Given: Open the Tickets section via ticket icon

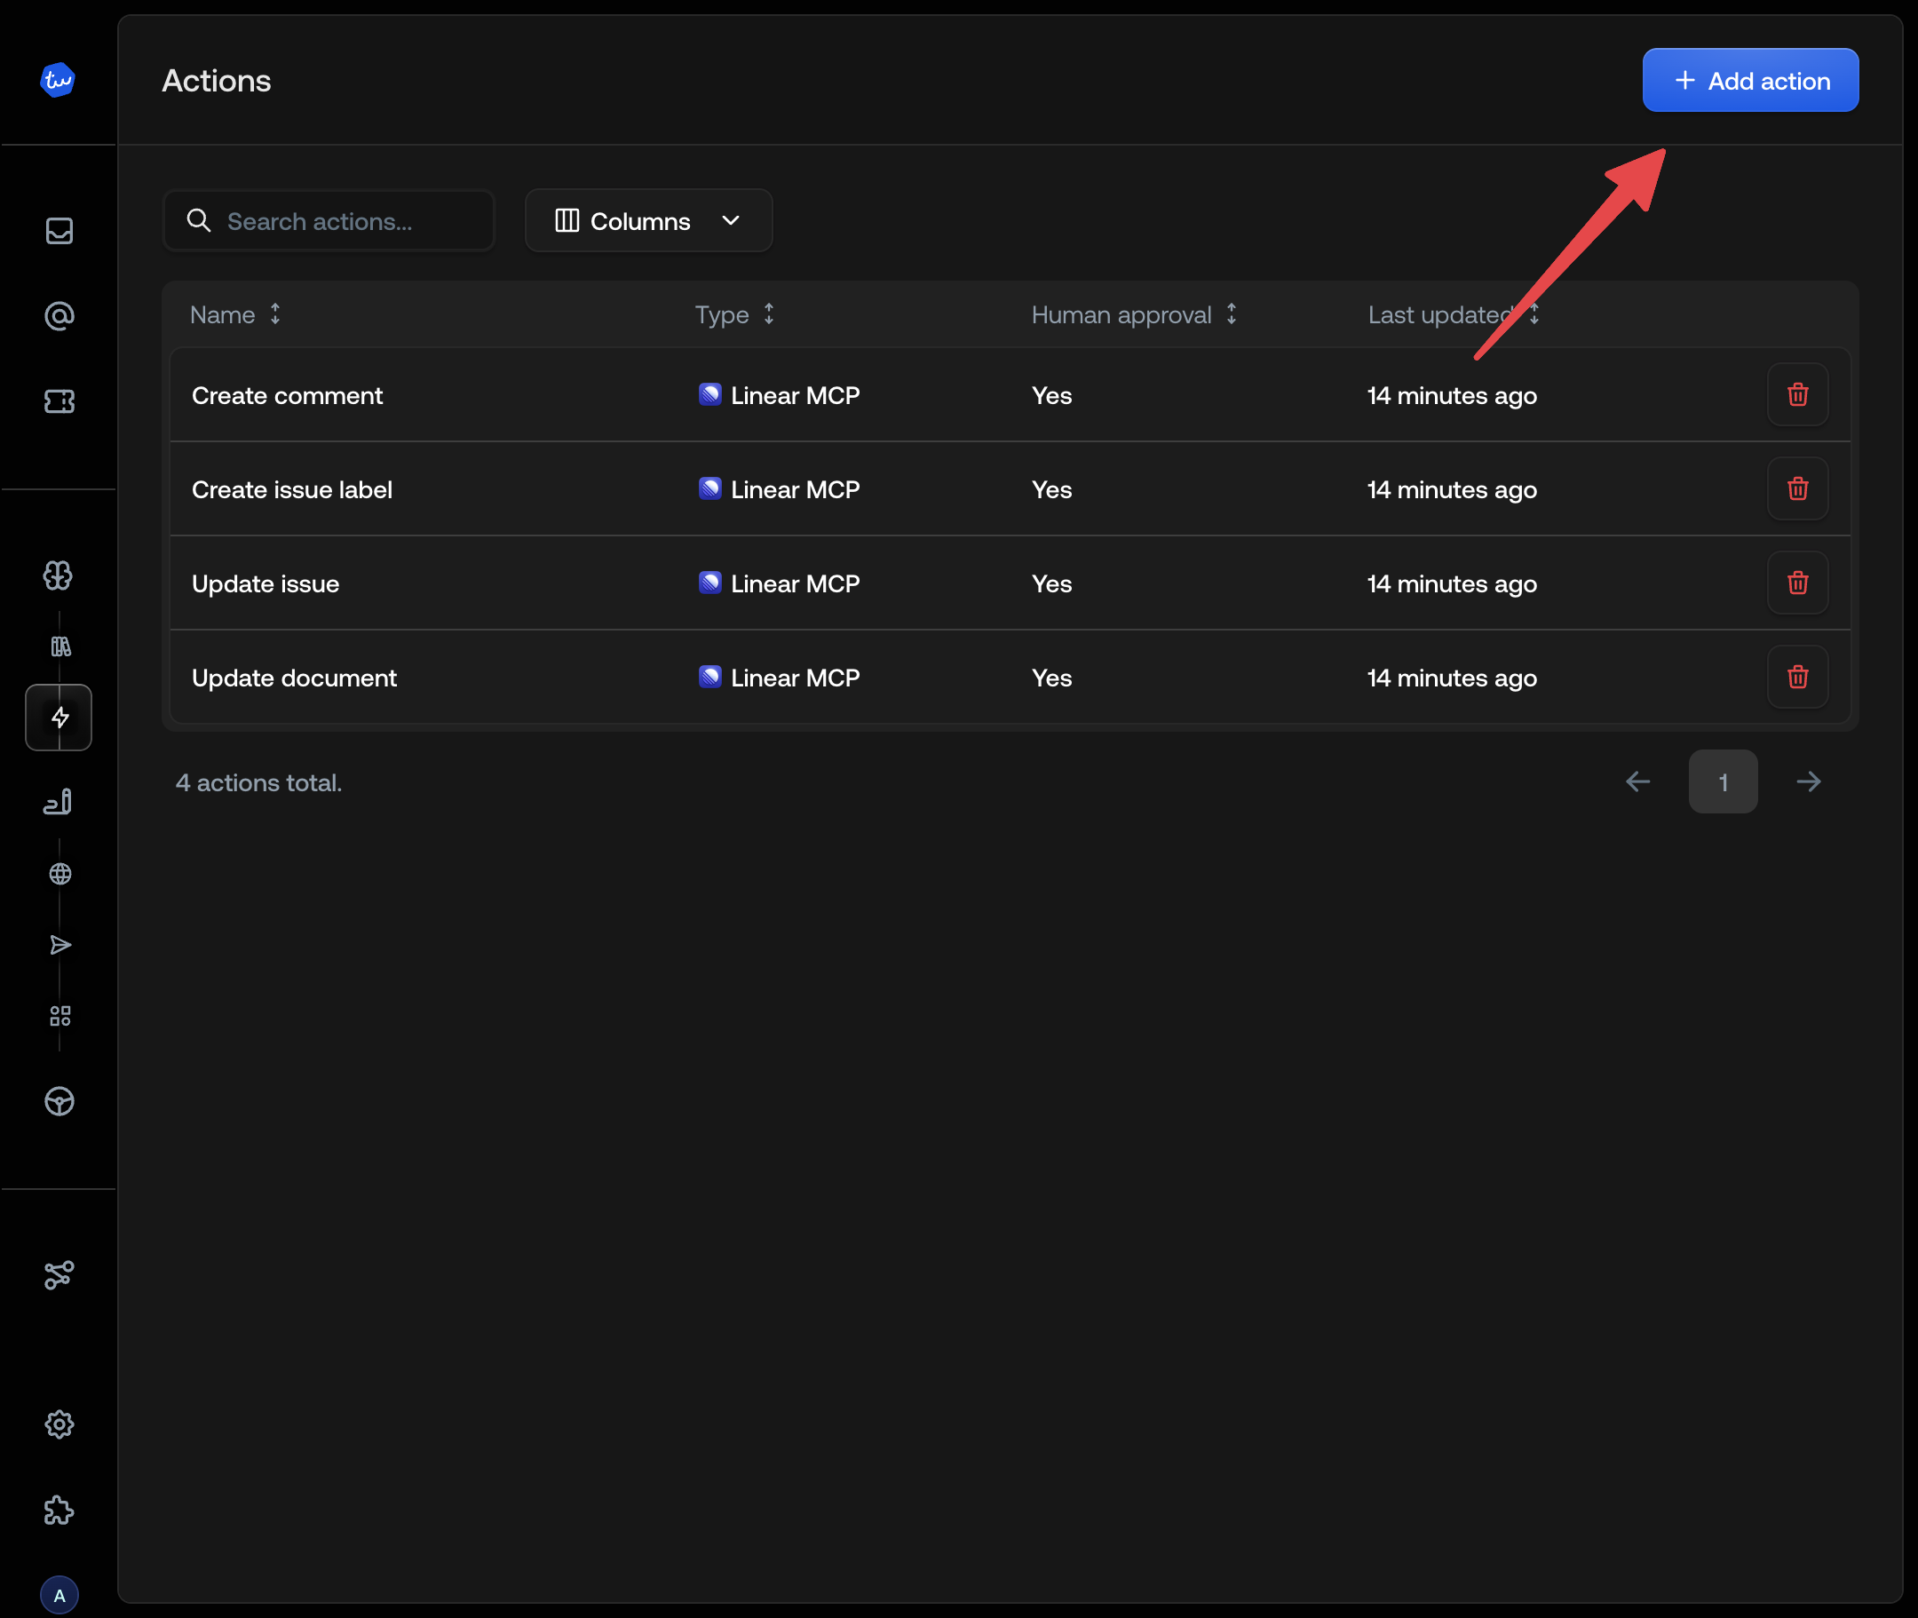Looking at the screenshot, I should point(59,401).
